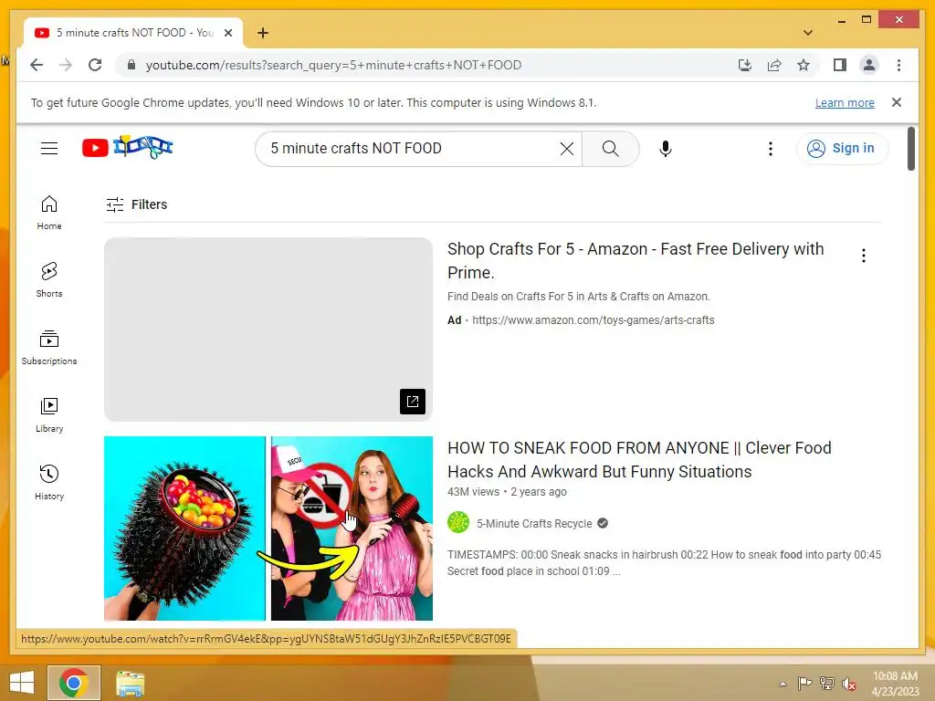Click the magnifying glass search button
The width and height of the screenshot is (935, 701).
click(611, 149)
